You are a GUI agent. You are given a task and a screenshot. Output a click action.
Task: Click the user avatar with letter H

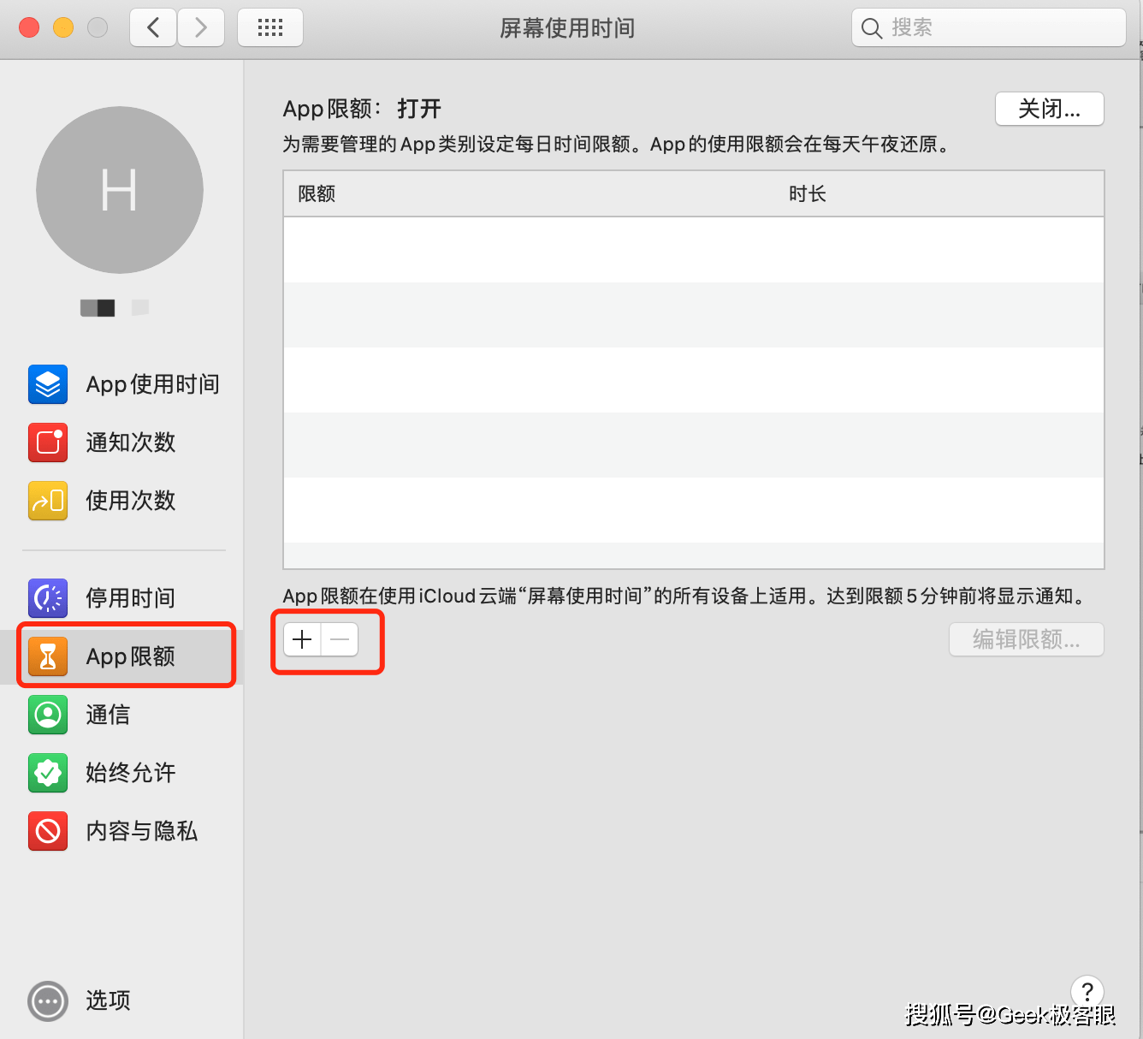point(120,190)
